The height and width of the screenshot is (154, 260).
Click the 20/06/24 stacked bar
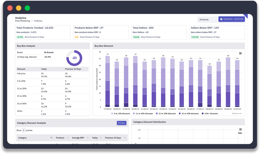(x=135, y=81)
